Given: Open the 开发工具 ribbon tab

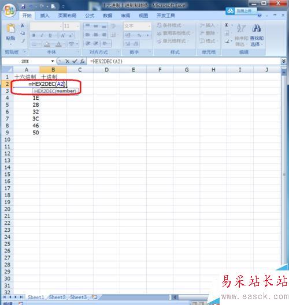Looking at the screenshot, I should point(166,16).
